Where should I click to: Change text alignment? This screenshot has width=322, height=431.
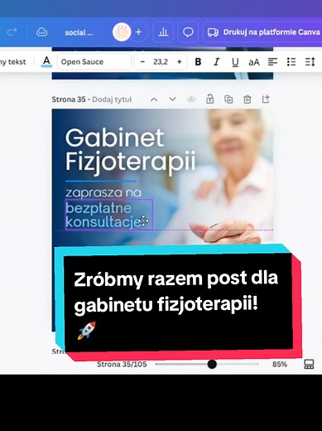[x=272, y=62]
